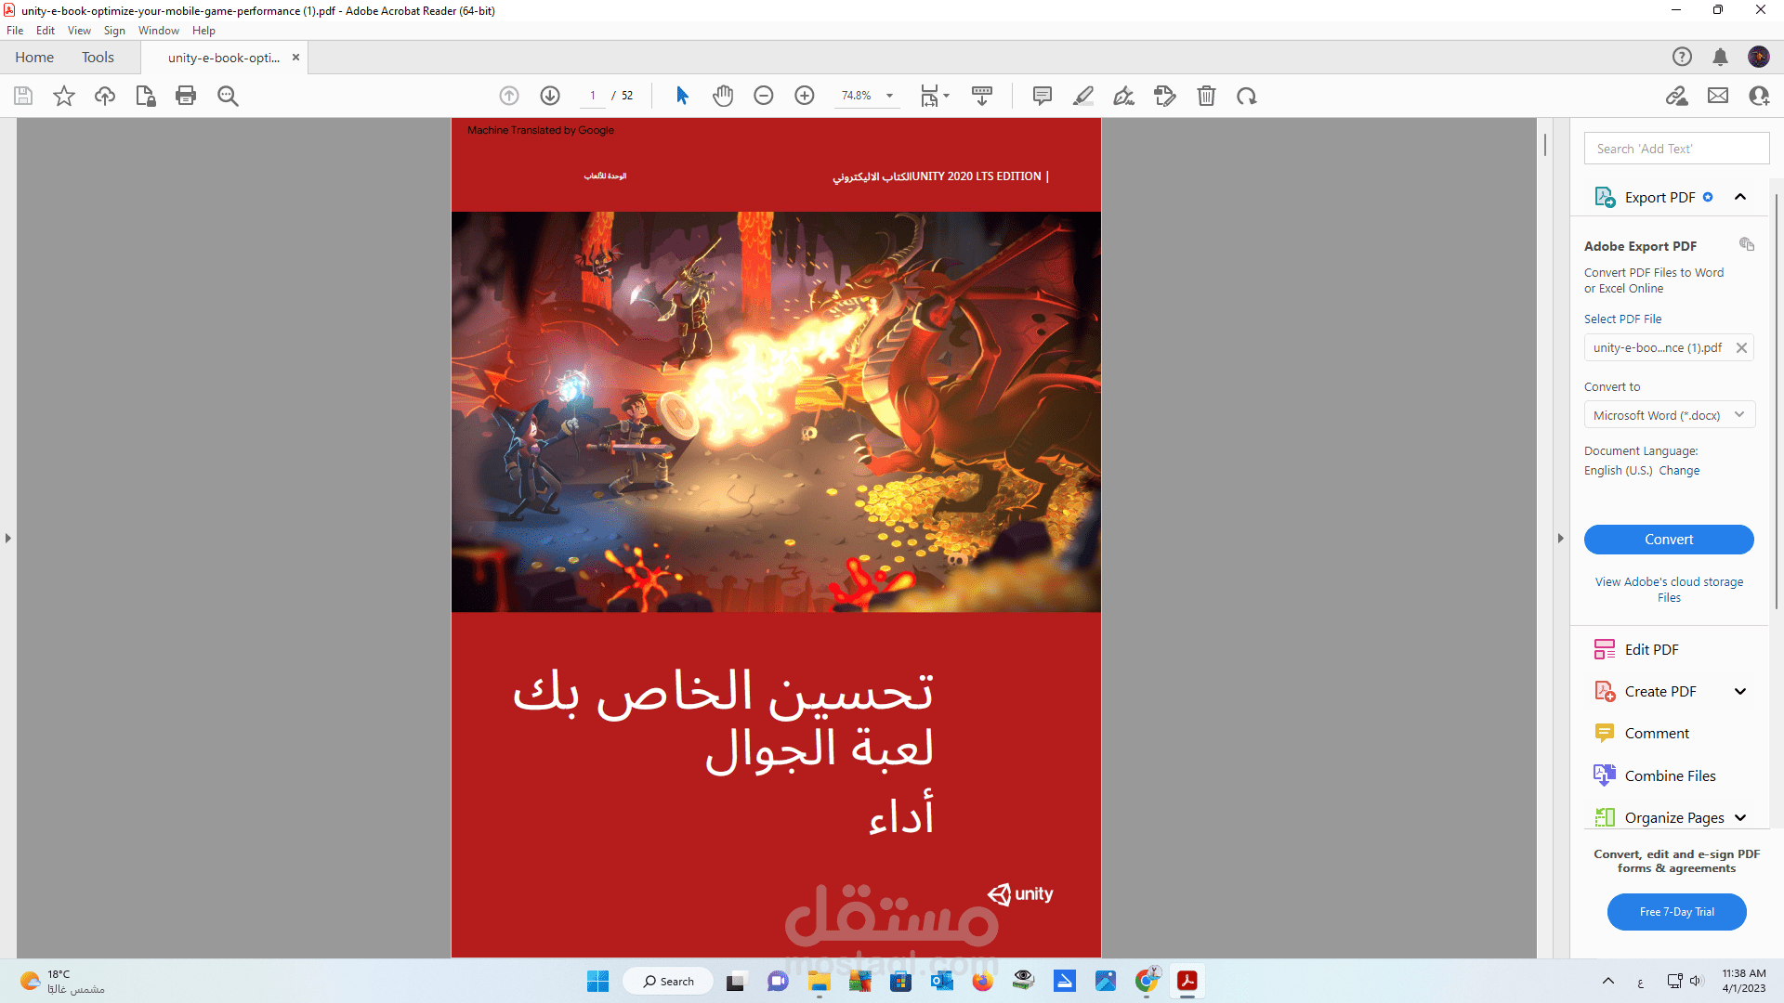This screenshot has width=1784, height=1003.
Task: Select the highlight text pen
Action: tap(1083, 96)
